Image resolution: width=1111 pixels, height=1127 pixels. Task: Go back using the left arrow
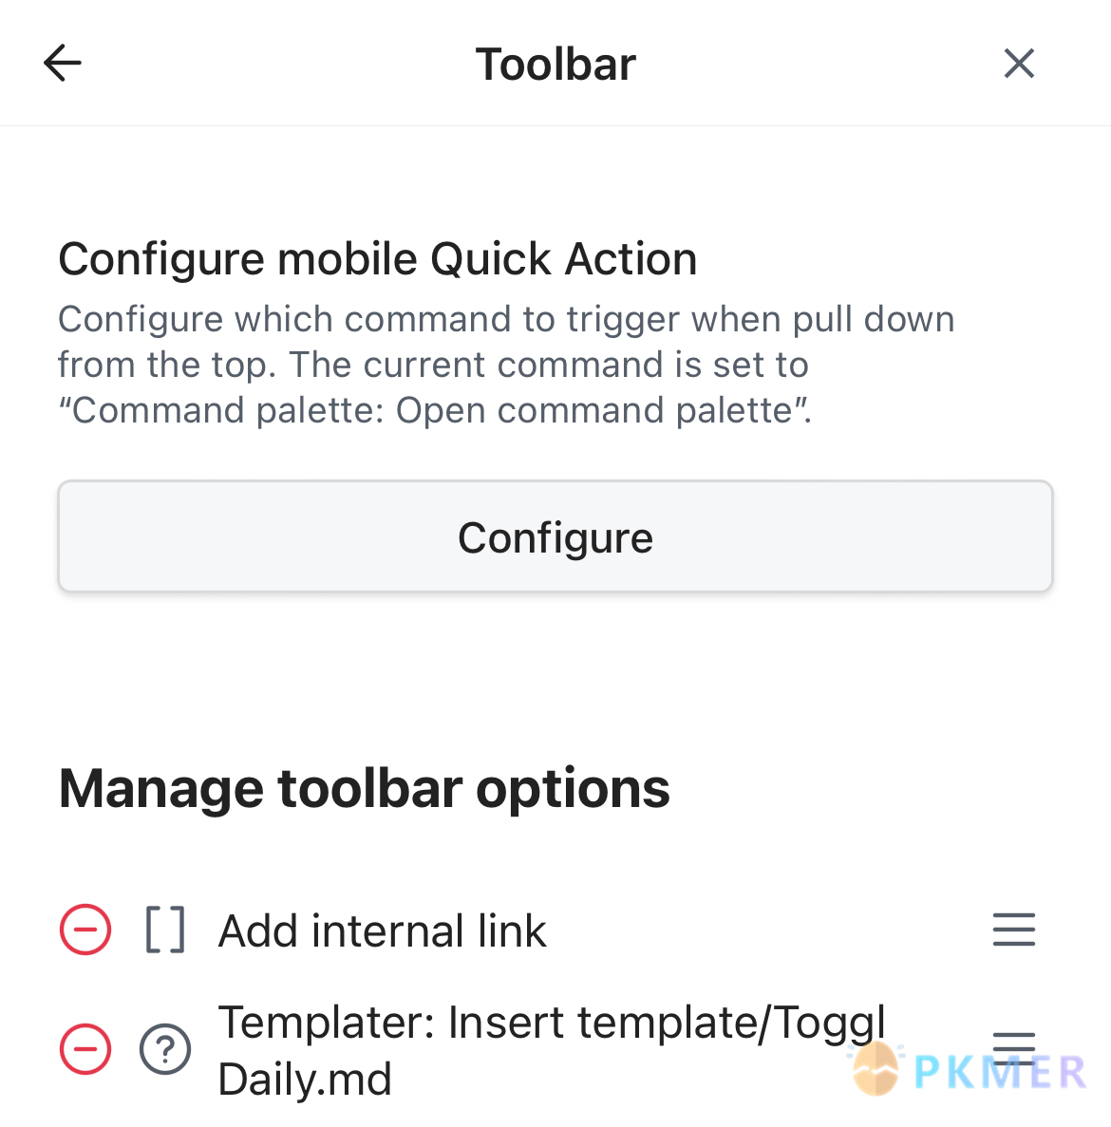tap(63, 64)
